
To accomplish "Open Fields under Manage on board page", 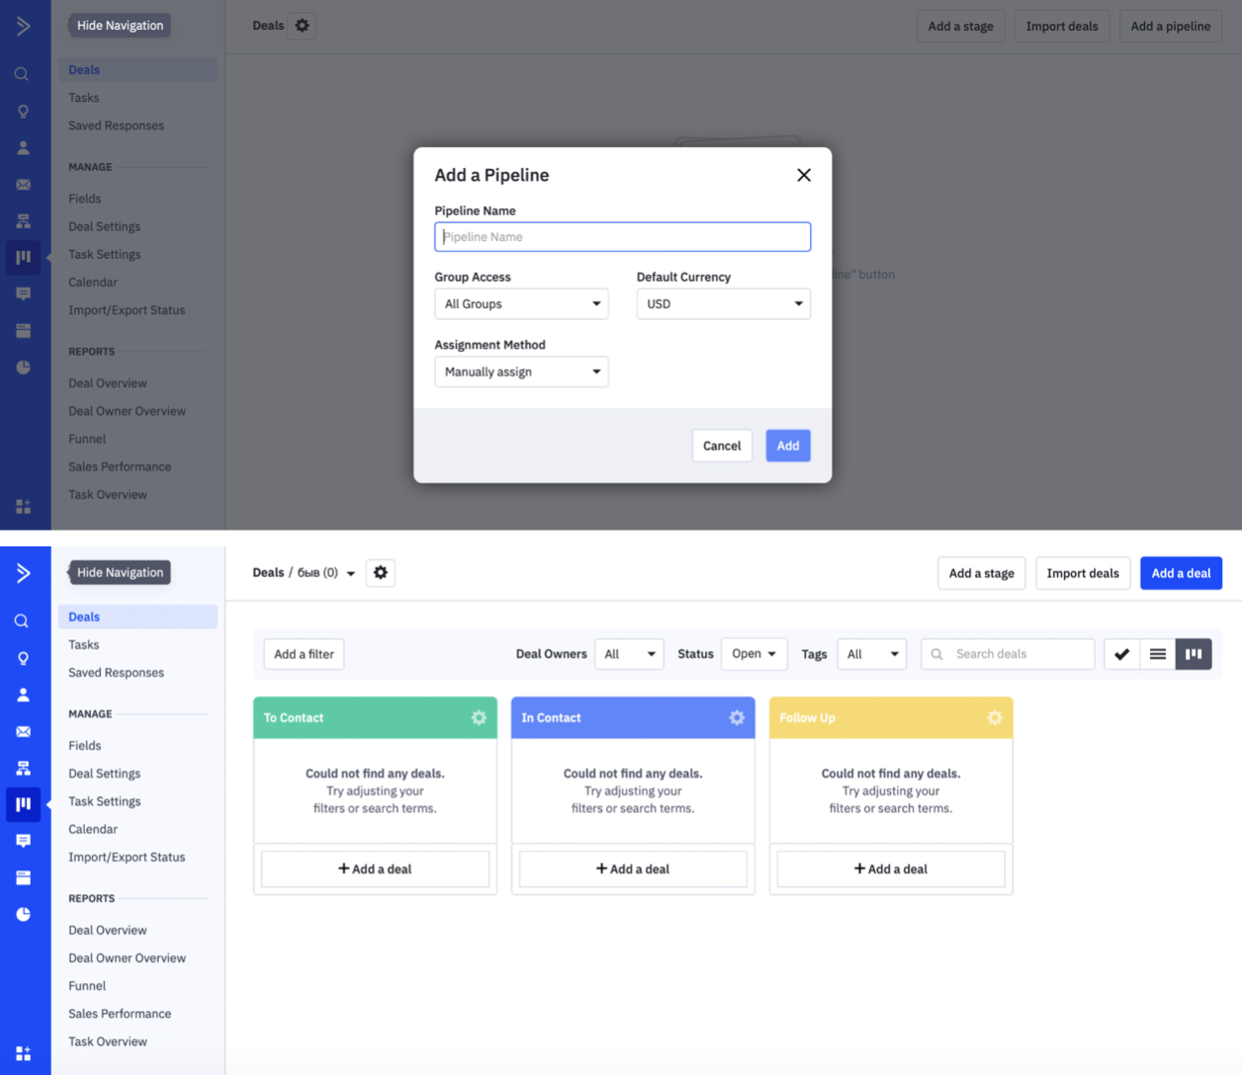I will click(85, 746).
